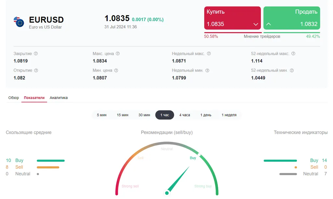The height and width of the screenshot is (199, 333).
Task: Click the gauge needle pivot dot
Action: click(167, 193)
